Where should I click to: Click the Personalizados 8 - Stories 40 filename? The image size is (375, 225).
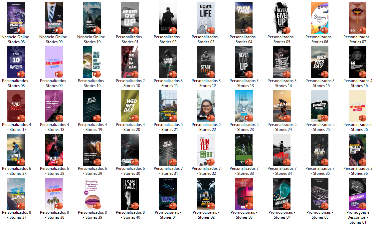click(x=130, y=215)
